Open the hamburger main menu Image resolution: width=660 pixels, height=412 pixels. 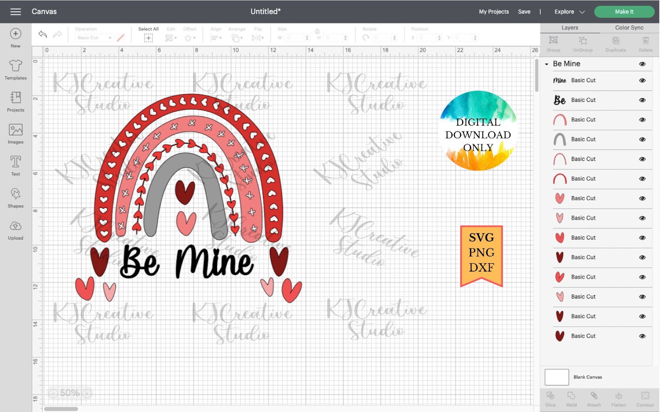(16, 12)
